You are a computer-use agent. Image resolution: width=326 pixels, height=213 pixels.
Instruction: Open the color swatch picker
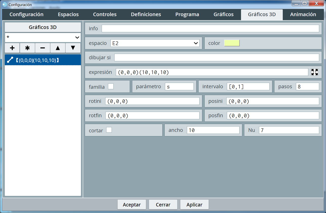[232, 43]
